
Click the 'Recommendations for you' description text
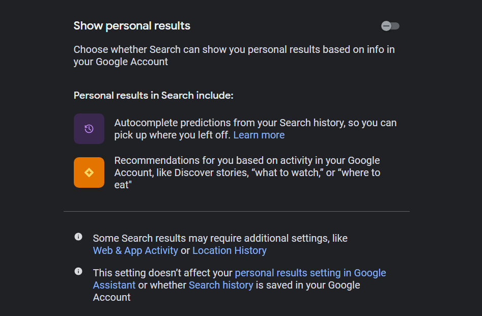(x=247, y=173)
